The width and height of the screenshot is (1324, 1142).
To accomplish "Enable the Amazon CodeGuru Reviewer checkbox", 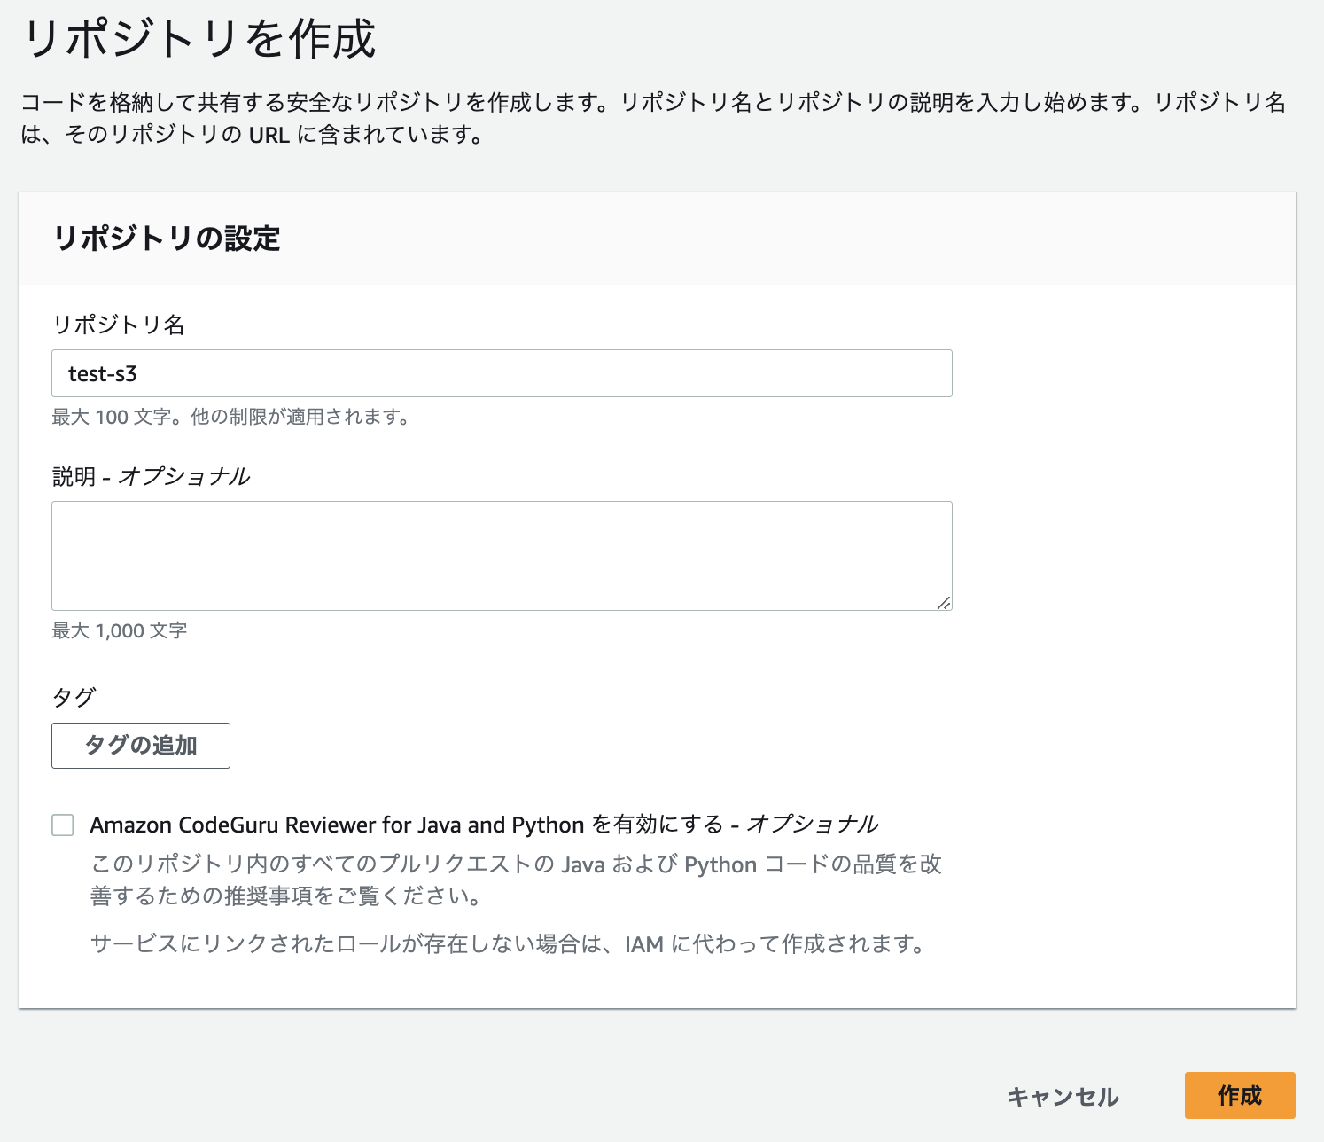I will (62, 825).
